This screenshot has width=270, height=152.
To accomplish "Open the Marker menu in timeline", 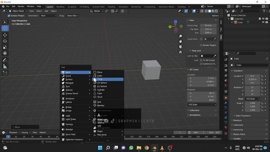I will [43, 133].
